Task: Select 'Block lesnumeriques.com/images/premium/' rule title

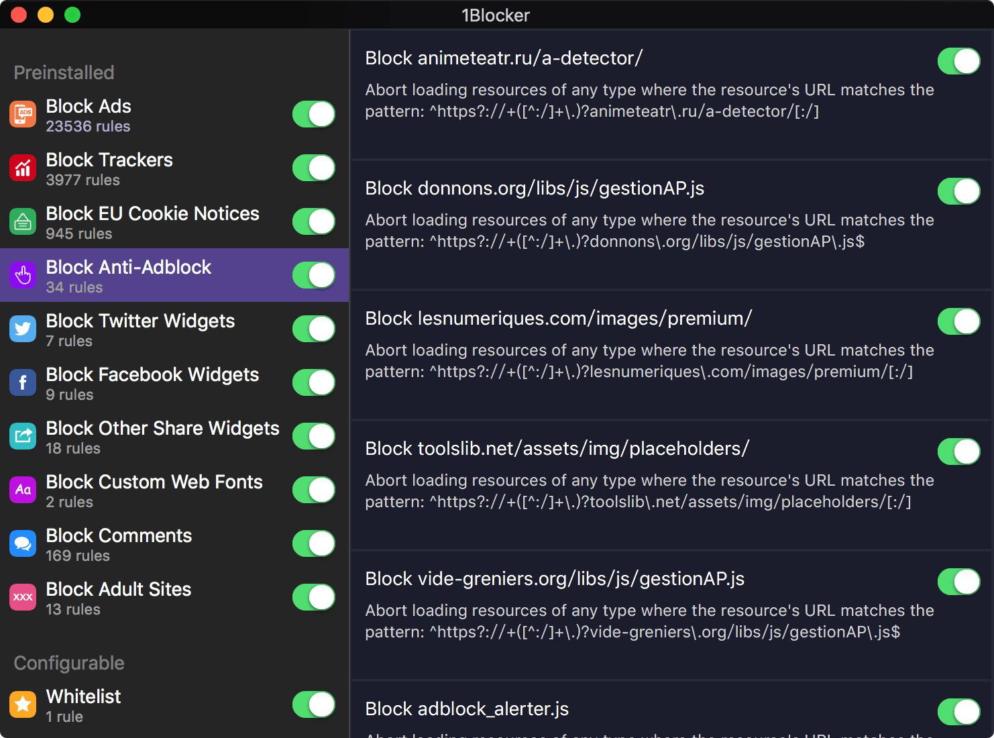Action: click(559, 319)
